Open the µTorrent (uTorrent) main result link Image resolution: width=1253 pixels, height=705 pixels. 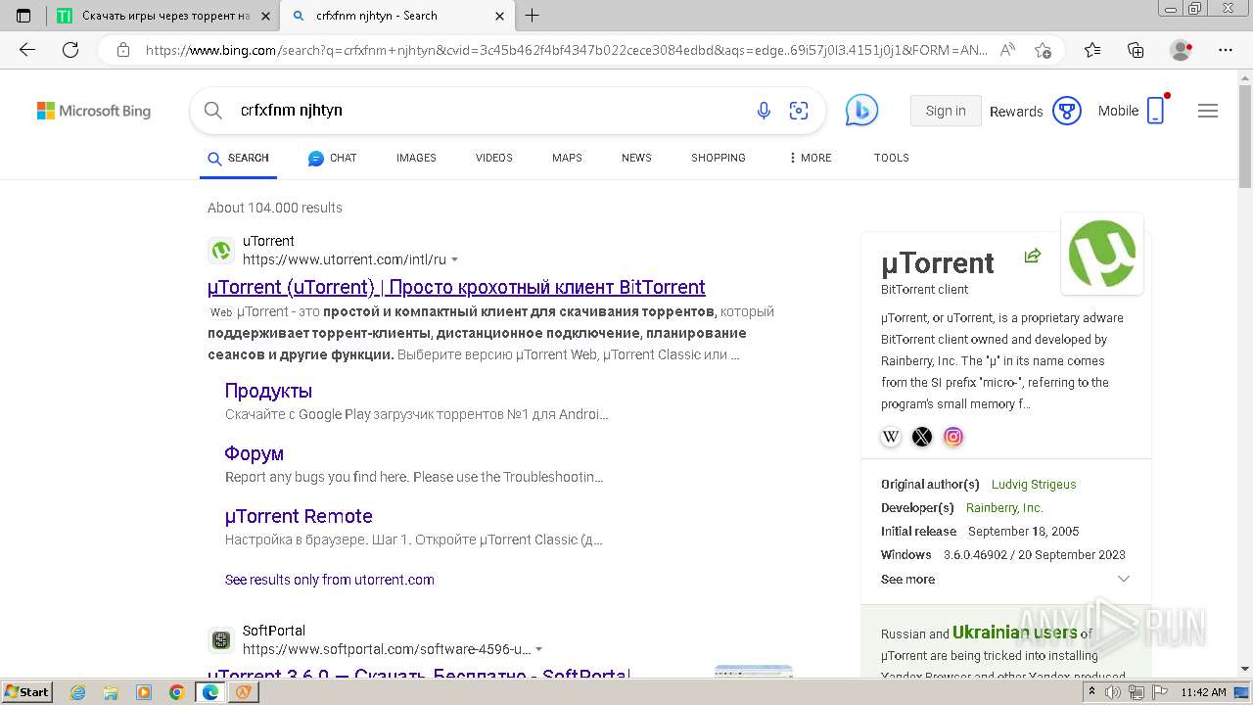(x=456, y=287)
